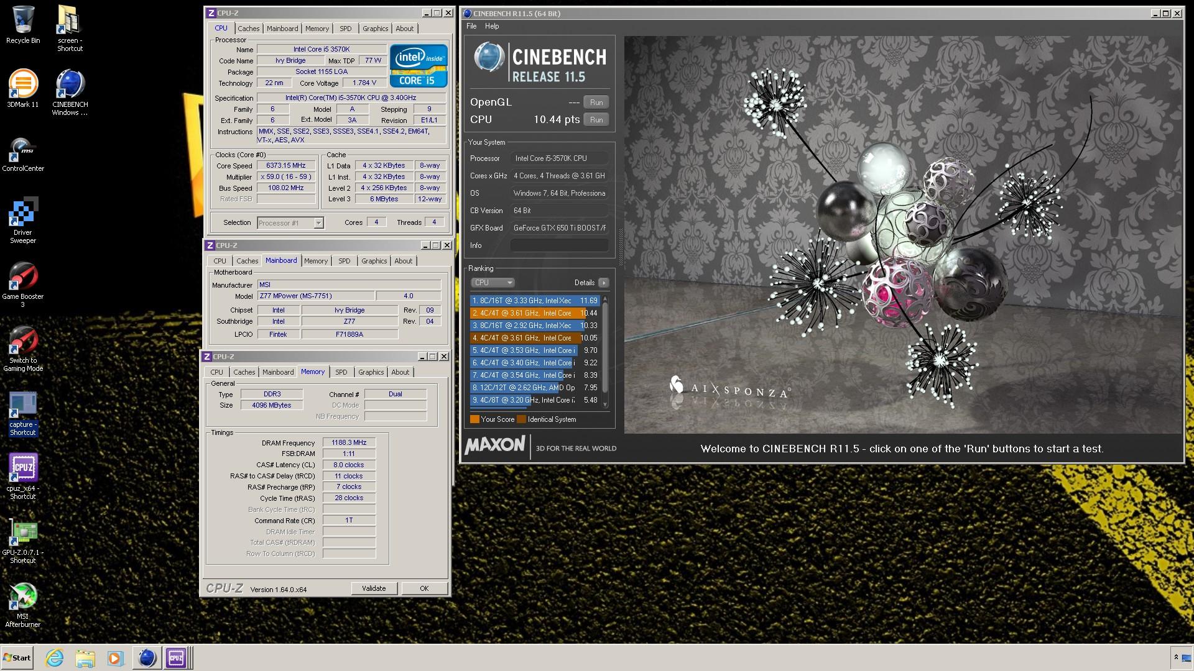
Task: Open cpuz_x64 - Shortcut desktop icon
Action: click(x=23, y=477)
